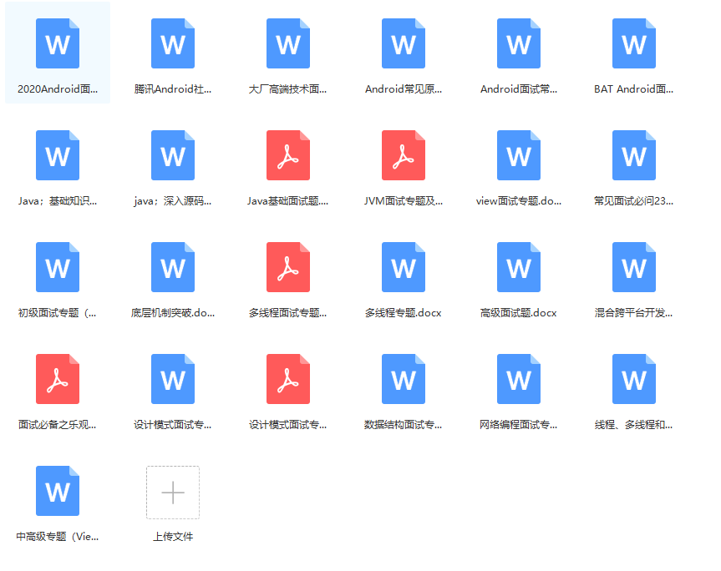Click the file name 常见面试必问23...
This screenshot has width=721, height=571.
pos(633,200)
